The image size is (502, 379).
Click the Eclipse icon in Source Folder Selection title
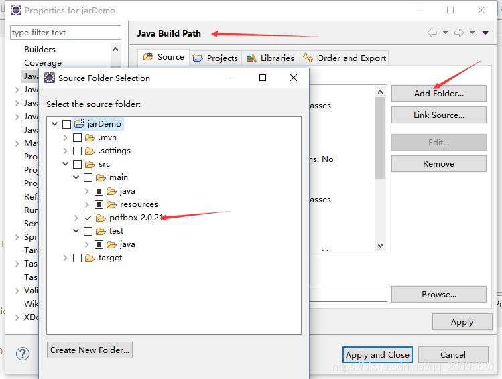(x=50, y=78)
